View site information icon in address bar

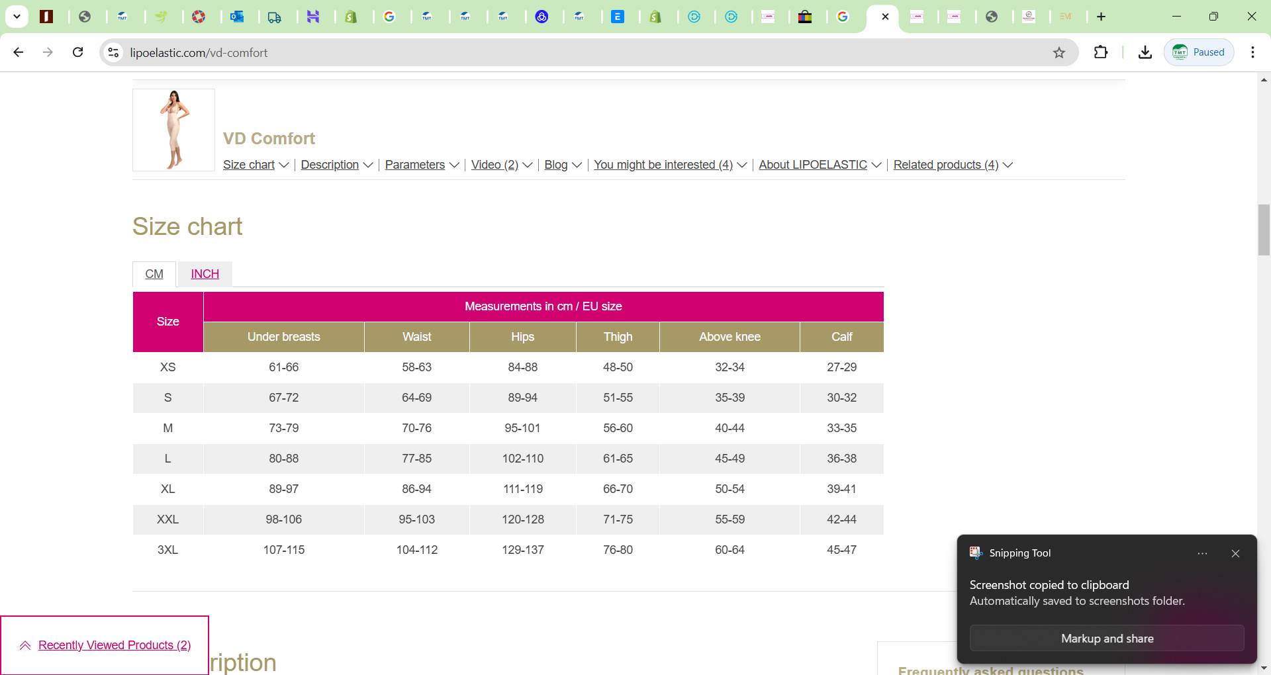click(x=113, y=52)
